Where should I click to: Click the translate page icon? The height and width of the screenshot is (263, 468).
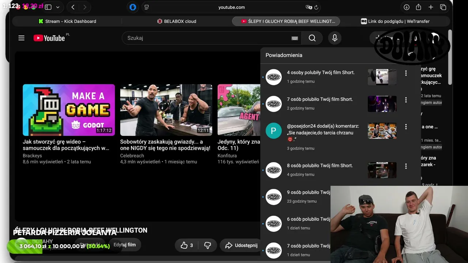(x=309, y=7)
